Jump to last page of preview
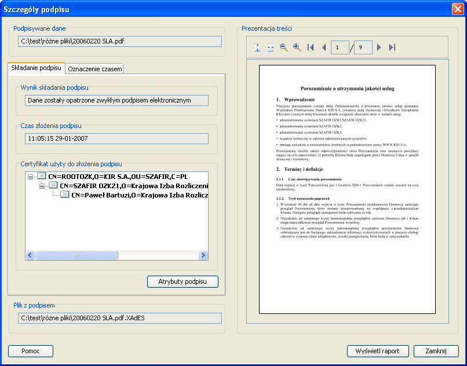Viewport: 467px width, 366px height. coord(392,47)
